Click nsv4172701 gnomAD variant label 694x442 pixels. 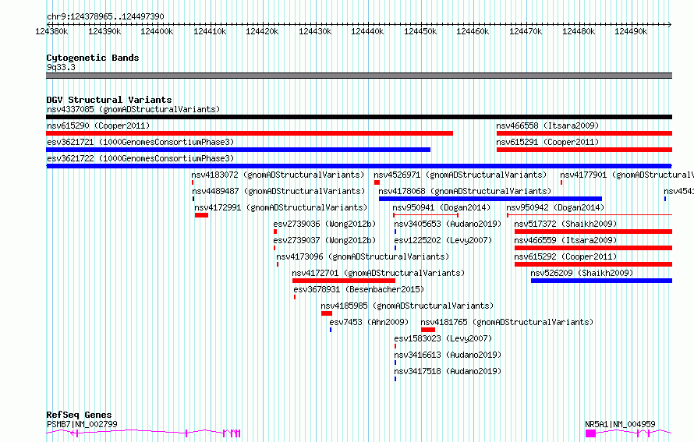point(378,273)
